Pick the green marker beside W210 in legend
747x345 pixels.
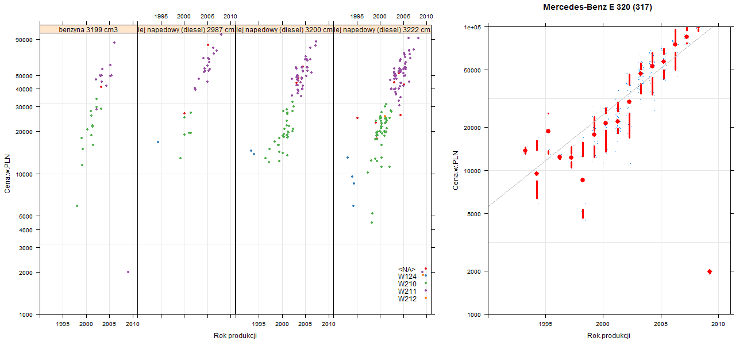pyautogui.click(x=426, y=283)
